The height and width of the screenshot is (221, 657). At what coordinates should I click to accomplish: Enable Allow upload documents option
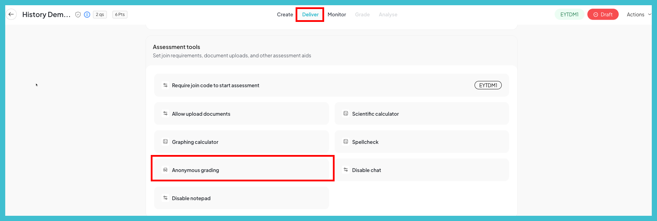coord(242,114)
